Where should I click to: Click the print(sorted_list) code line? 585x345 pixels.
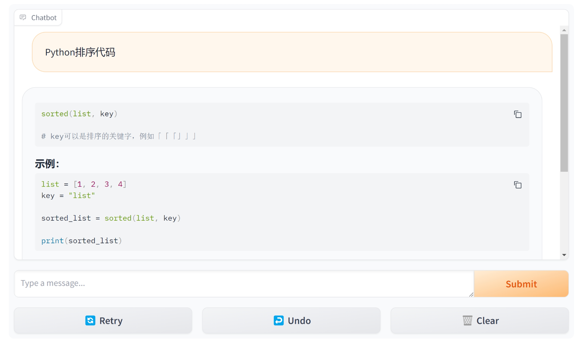click(81, 241)
